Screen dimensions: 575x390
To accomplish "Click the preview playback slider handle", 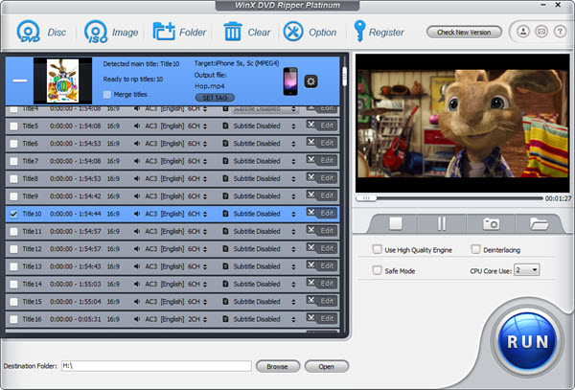I will (366, 198).
